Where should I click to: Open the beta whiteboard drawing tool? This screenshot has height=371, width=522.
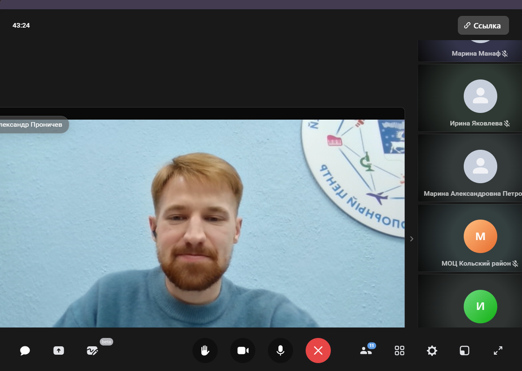pos(93,351)
